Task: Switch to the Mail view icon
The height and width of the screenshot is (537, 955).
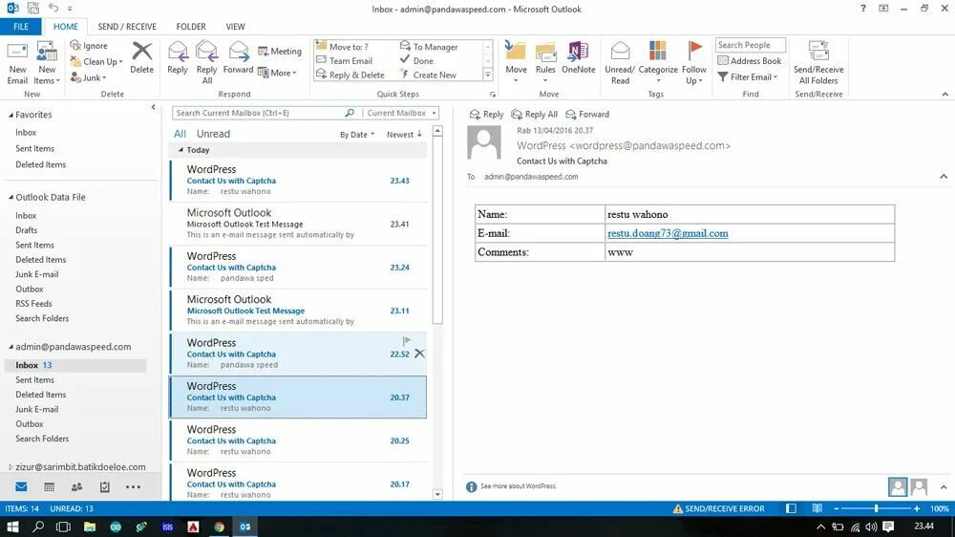Action: (21, 486)
